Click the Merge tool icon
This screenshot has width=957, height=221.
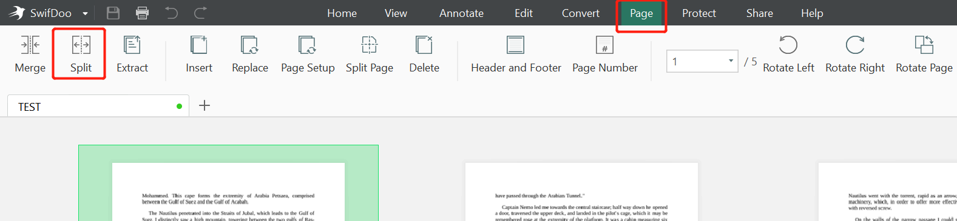[x=30, y=45]
